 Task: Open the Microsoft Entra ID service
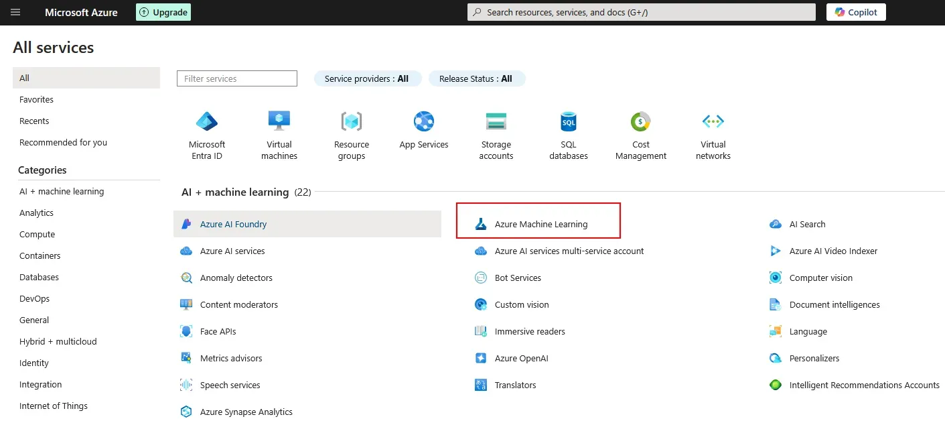tap(206, 134)
